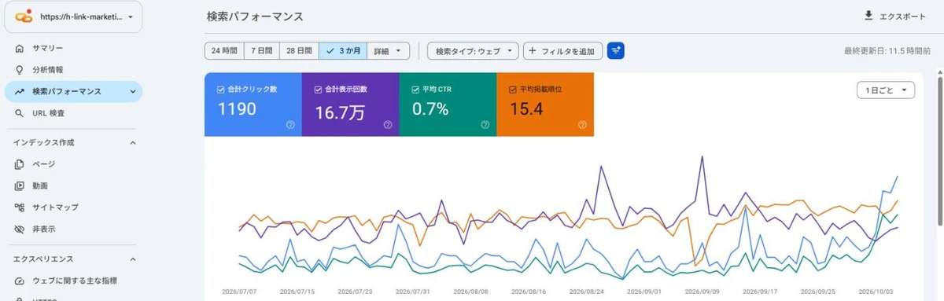The height and width of the screenshot is (301, 944).
Task: Open the 1日ごと interval dropdown
Action: (x=885, y=90)
